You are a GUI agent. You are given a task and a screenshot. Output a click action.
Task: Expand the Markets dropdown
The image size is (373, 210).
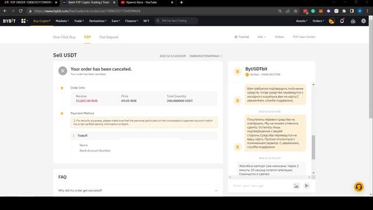click(x=62, y=21)
